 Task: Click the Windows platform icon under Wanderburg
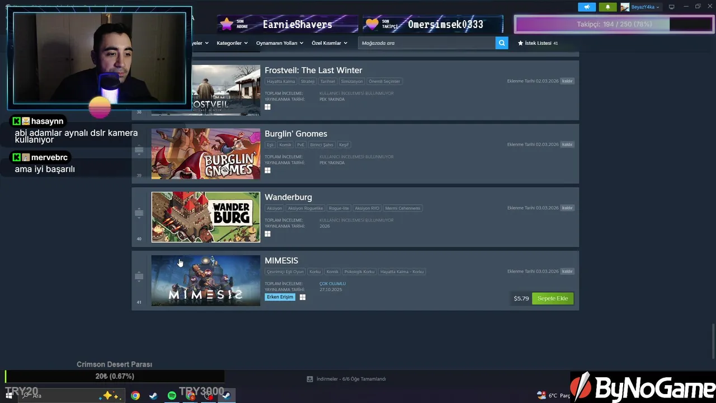[267, 234]
